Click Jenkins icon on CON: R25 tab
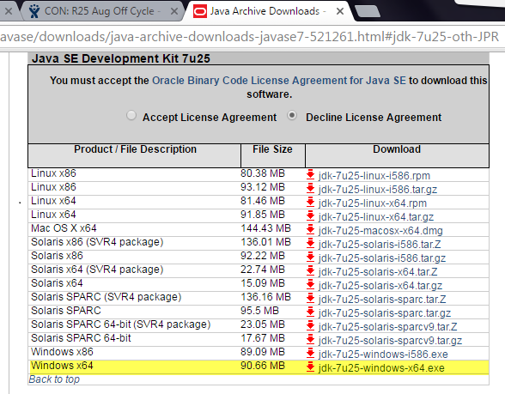The height and width of the screenshot is (394, 505). pyautogui.click(x=33, y=11)
